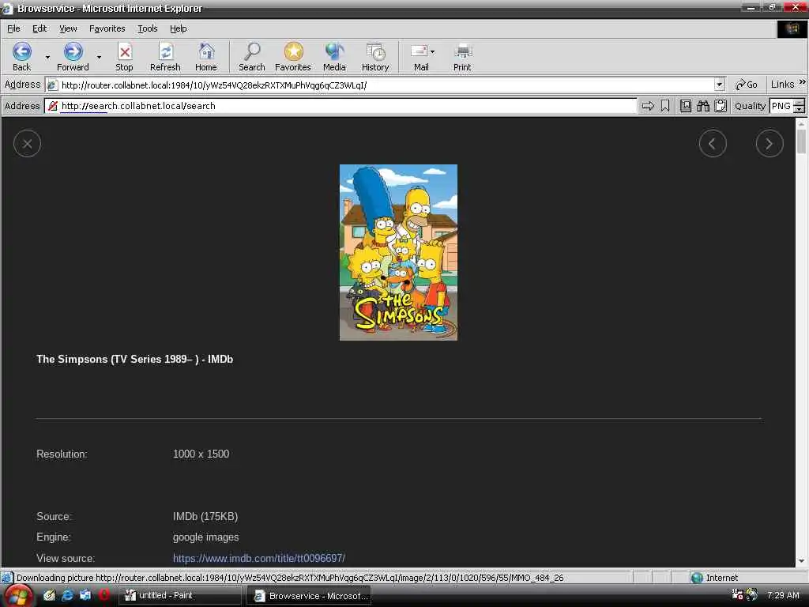This screenshot has height=607, width=809.
Task: Click the Quality PNG field
Action: (x=781, y=106)
